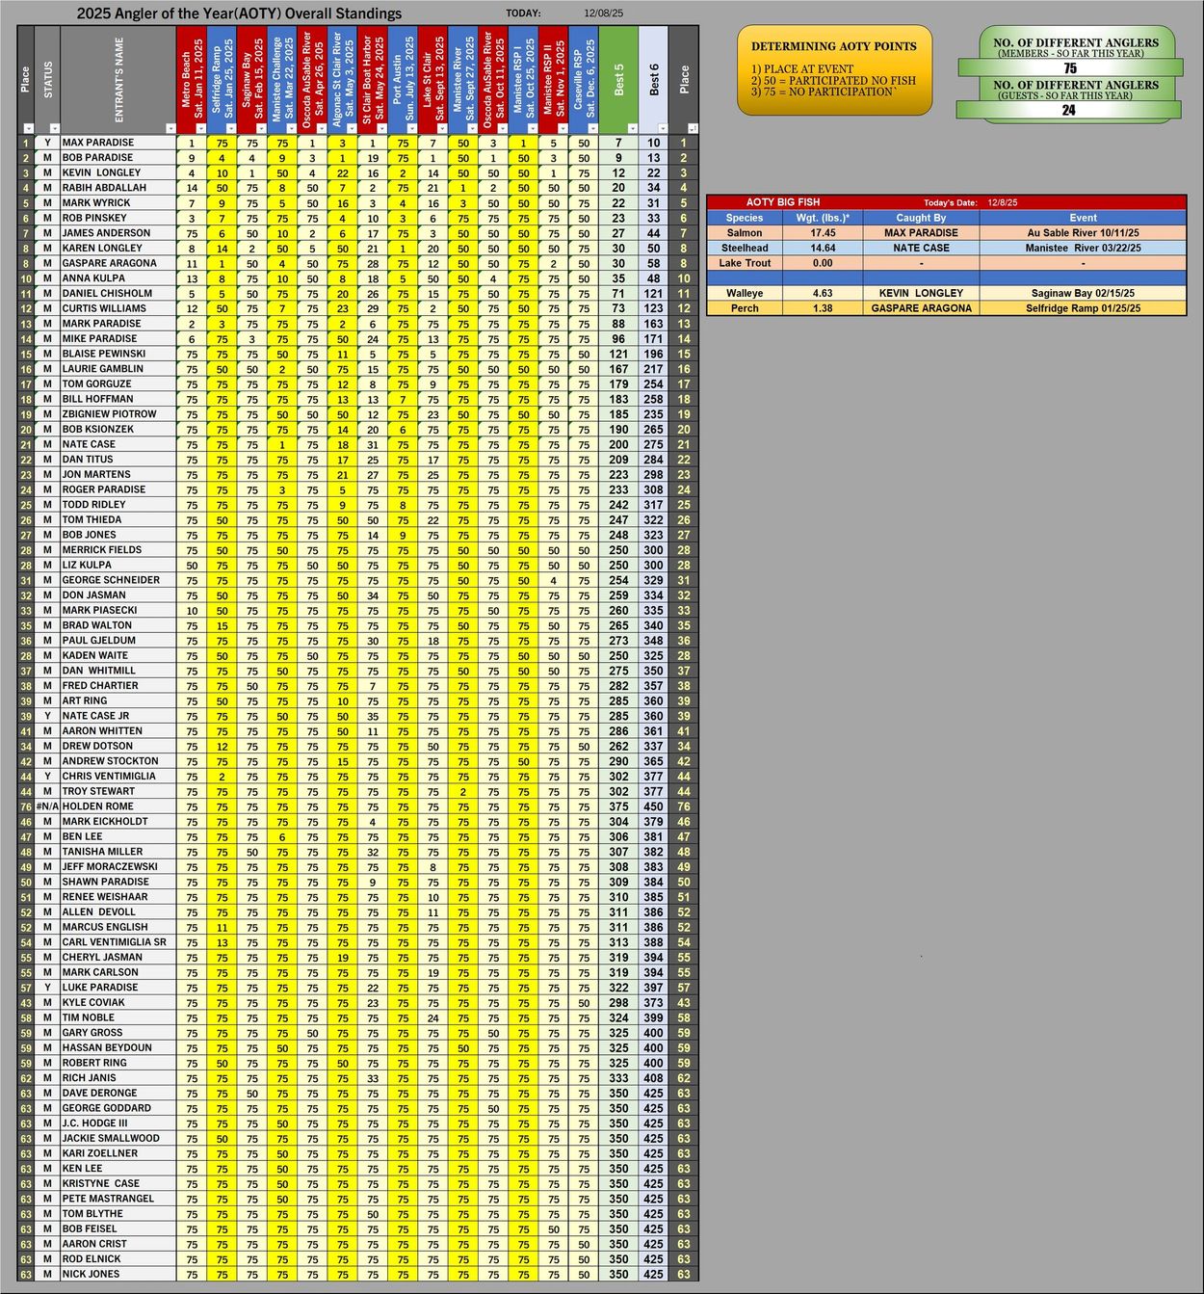
Task: Select the 2025 Angler of the Year title
Action: 239,13
